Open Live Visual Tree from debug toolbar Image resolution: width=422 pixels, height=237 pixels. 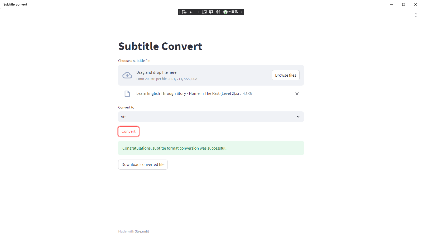[x=184, y=12]
